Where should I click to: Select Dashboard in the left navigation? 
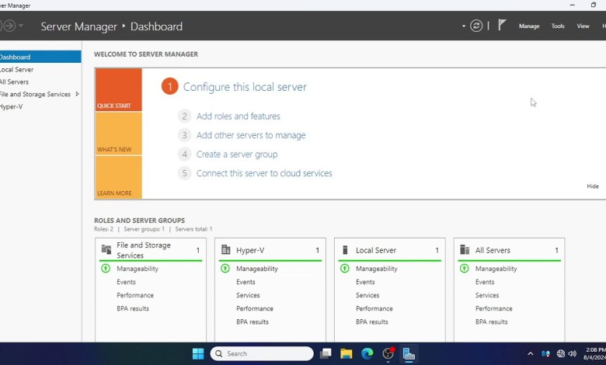coord(40,57)
